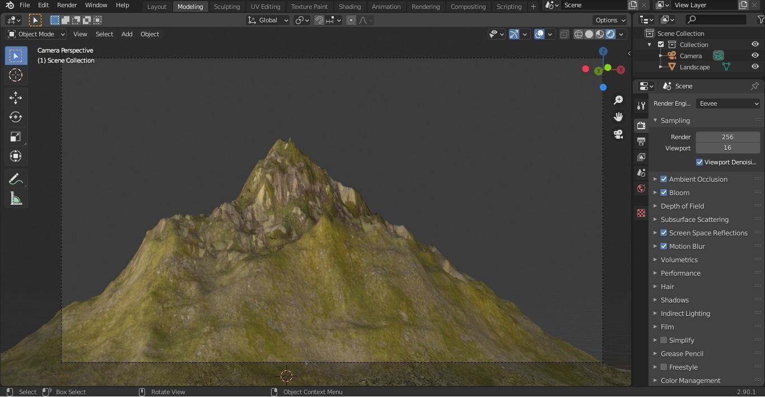Image resolution: width=765 pixels, height=397 pixels.
Task: Click the viewport zoom magnifier icon
Action: [x=618, y=100]
